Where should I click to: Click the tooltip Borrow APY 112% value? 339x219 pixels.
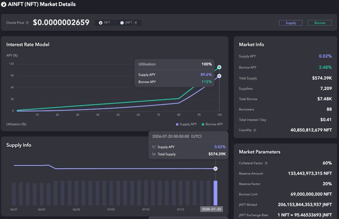[206, 82]
